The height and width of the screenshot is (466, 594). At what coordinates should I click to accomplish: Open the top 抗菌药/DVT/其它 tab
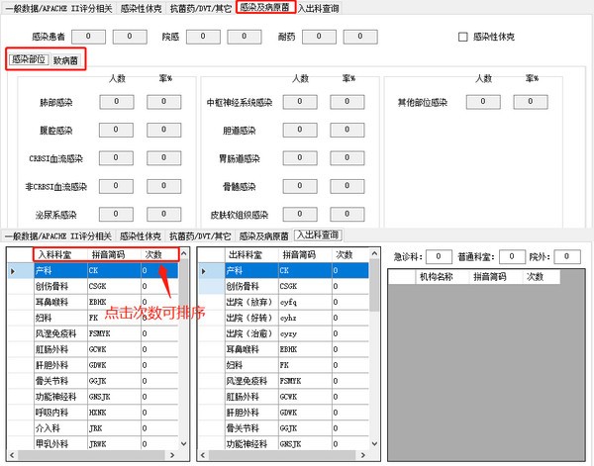(x=201, y=8)
